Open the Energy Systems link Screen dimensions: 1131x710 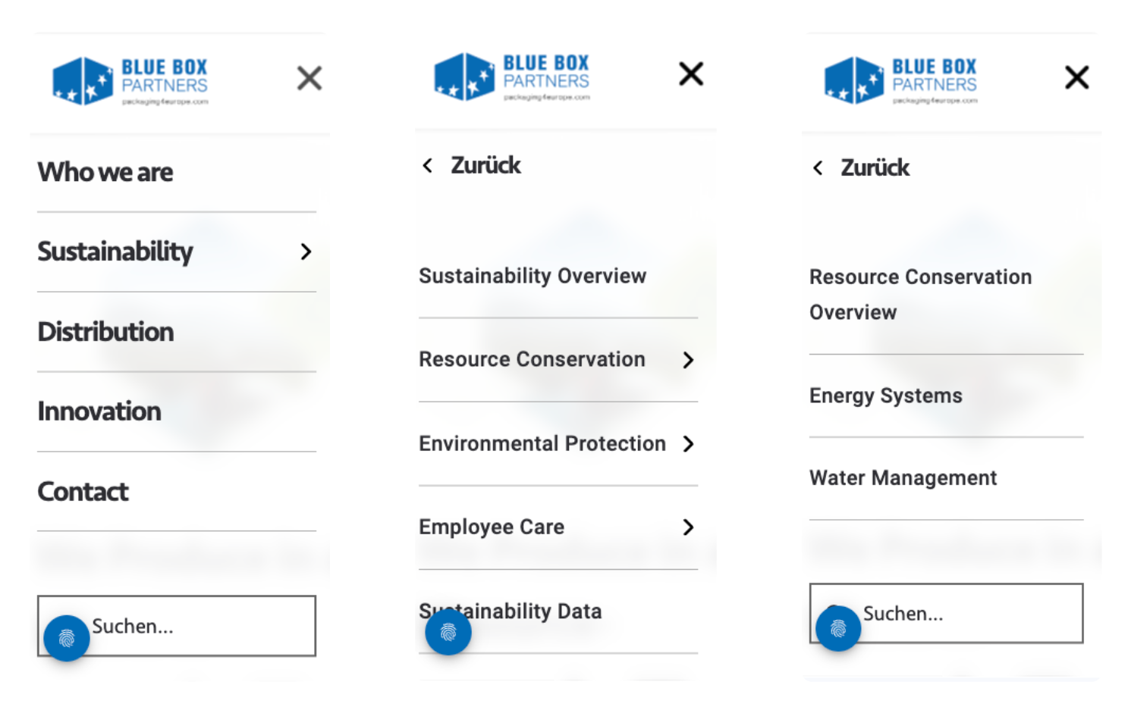(x=886, y=396)
